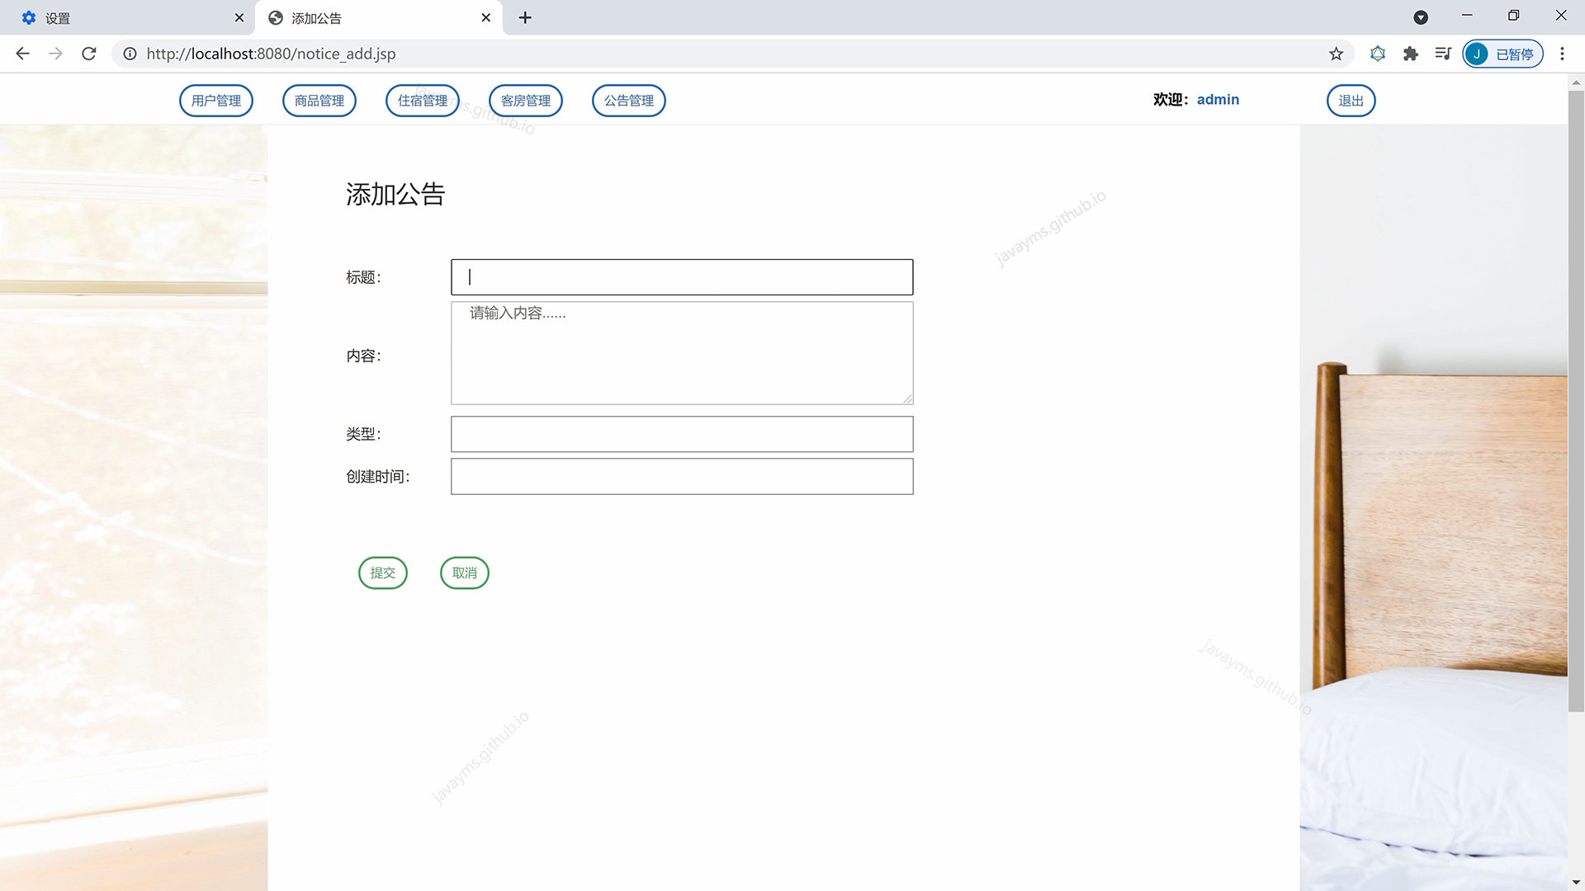The width and height of the screenshot is (1585, 891).
Task: Open the browser three-dot menu
Action: coord(1562,54)
